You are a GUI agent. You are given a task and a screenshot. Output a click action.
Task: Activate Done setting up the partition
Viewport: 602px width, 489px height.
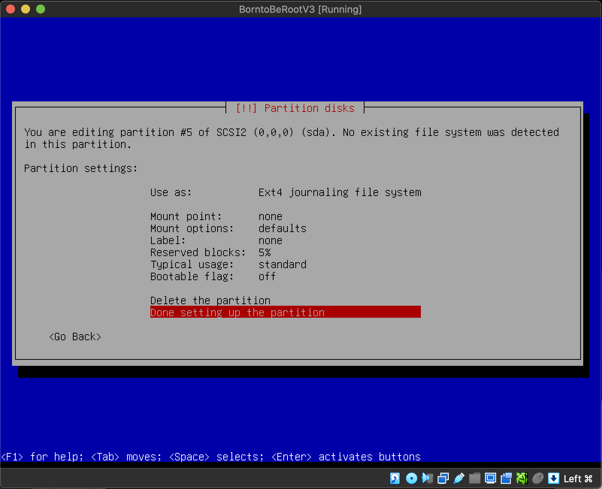(286, 312)
